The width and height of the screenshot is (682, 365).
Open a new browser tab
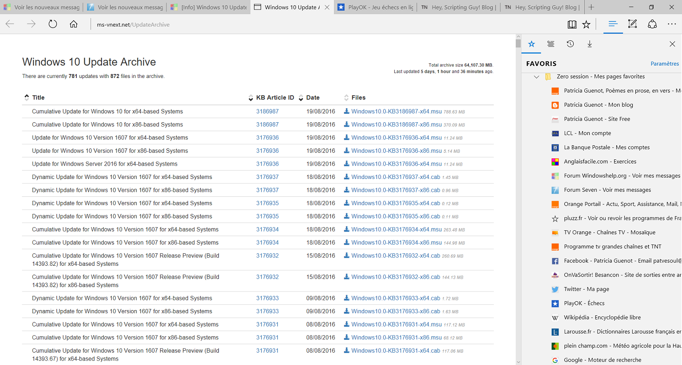tap(591, 7)
